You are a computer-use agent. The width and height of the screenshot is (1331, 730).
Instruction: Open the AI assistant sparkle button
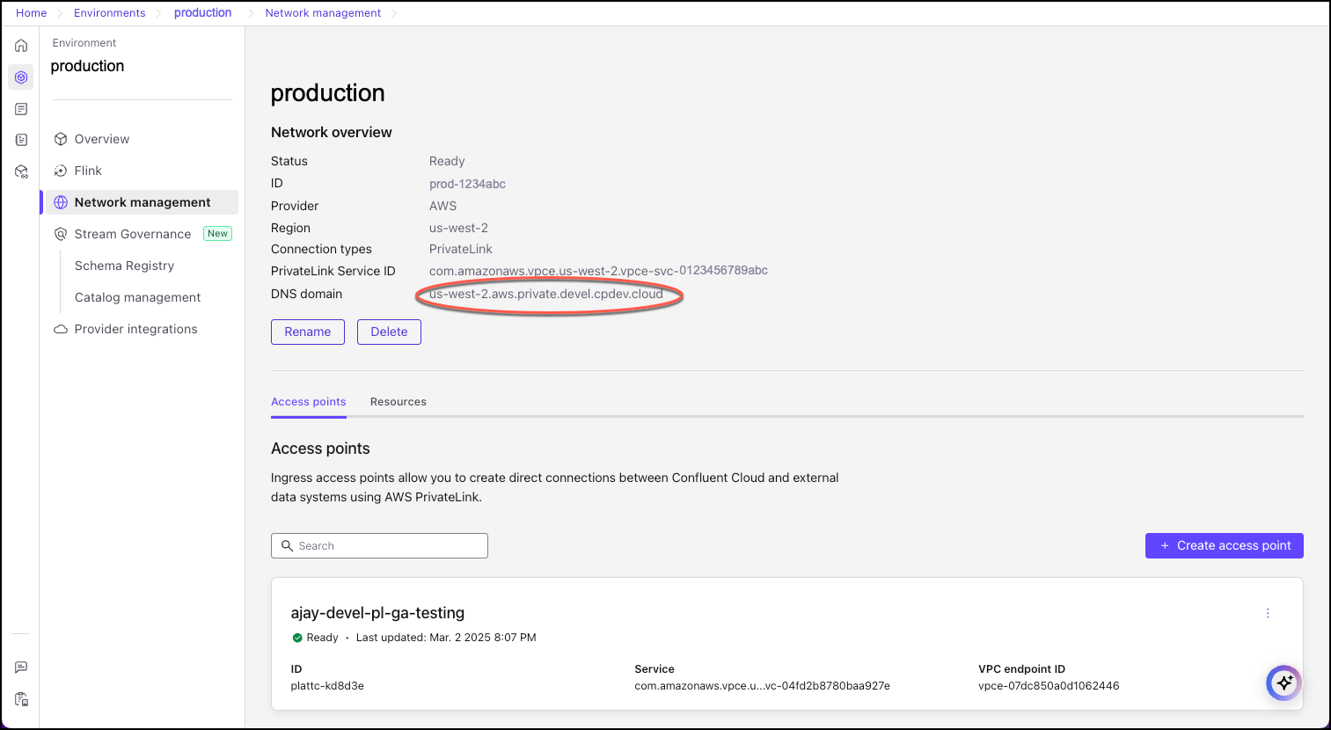[1283, 683]
